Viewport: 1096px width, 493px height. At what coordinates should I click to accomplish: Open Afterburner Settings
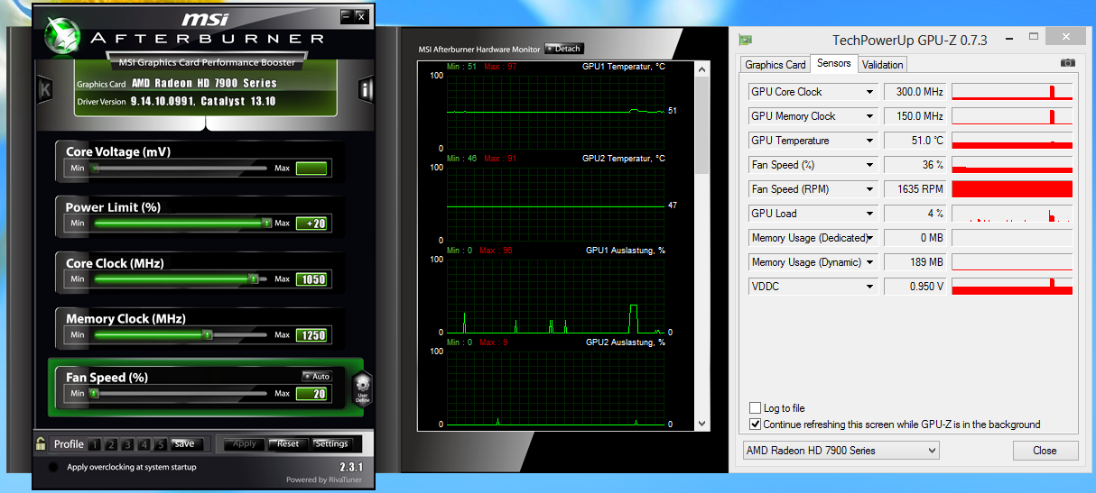tap(331, 444)
